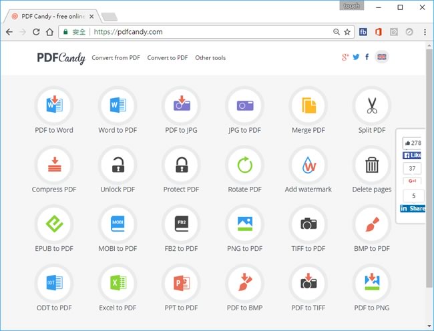Viewport: 434px width, 331px height.
Task: Open the Add watermark tool icon
Action: point(308,165)
